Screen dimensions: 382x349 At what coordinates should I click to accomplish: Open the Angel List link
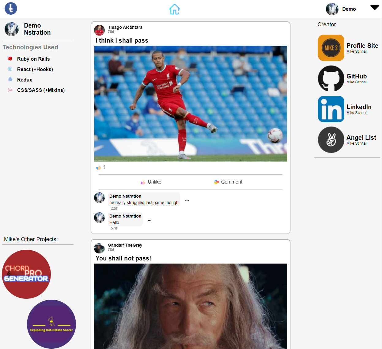(361, 138)
